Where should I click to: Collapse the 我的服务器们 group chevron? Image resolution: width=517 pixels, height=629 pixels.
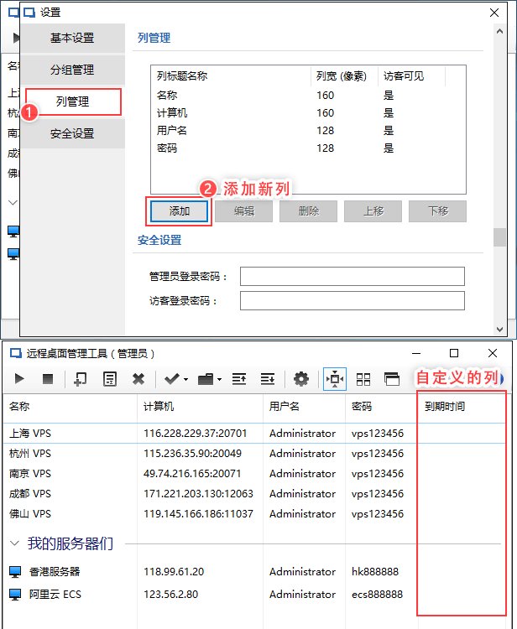(14, 543)
